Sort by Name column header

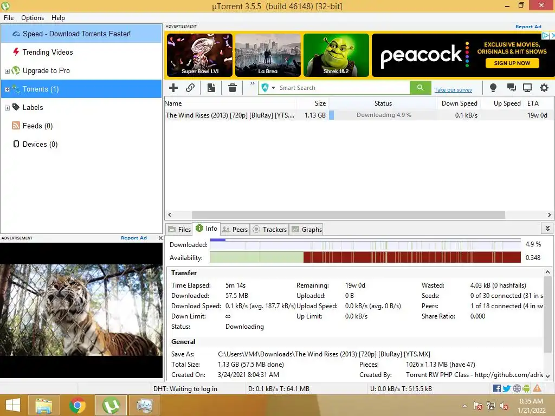230,103
